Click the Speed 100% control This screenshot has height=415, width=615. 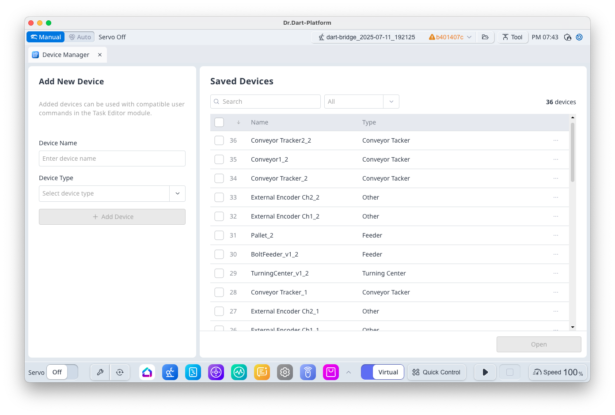click(x=558, y=372)
